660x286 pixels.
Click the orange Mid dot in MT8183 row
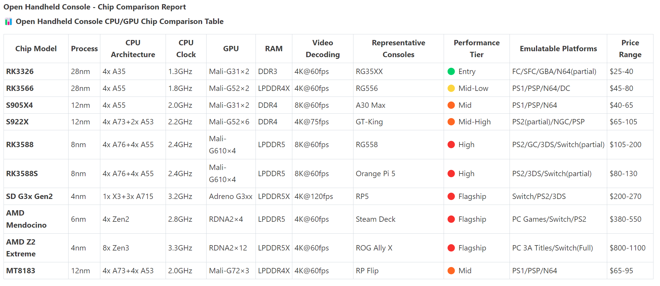pyautogui.click(x=451, y=271)
